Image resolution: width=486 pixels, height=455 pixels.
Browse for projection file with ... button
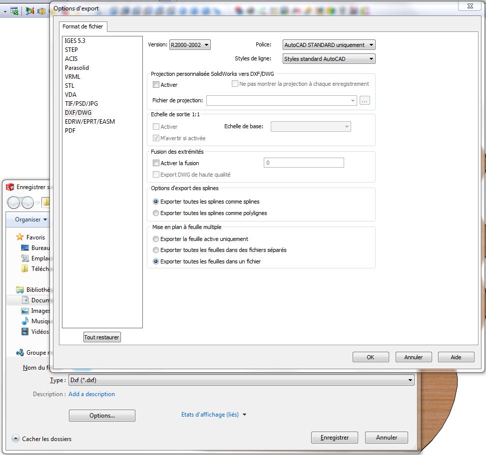tap(365, 101)
